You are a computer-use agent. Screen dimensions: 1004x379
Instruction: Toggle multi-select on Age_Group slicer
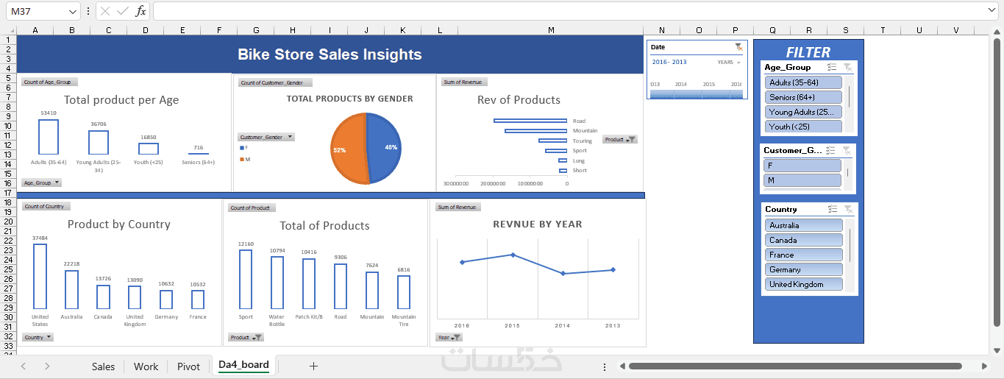[x=832, y=67]
